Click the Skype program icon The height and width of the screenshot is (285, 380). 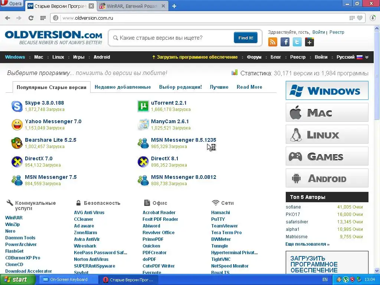(17, 106)
